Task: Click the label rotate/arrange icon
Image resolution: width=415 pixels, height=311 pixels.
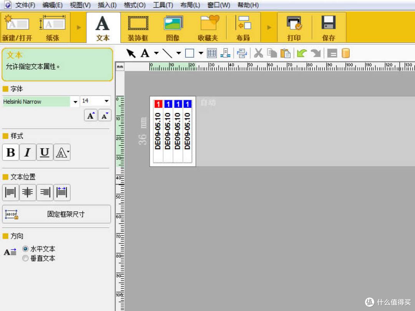Action: click(242, 53)
